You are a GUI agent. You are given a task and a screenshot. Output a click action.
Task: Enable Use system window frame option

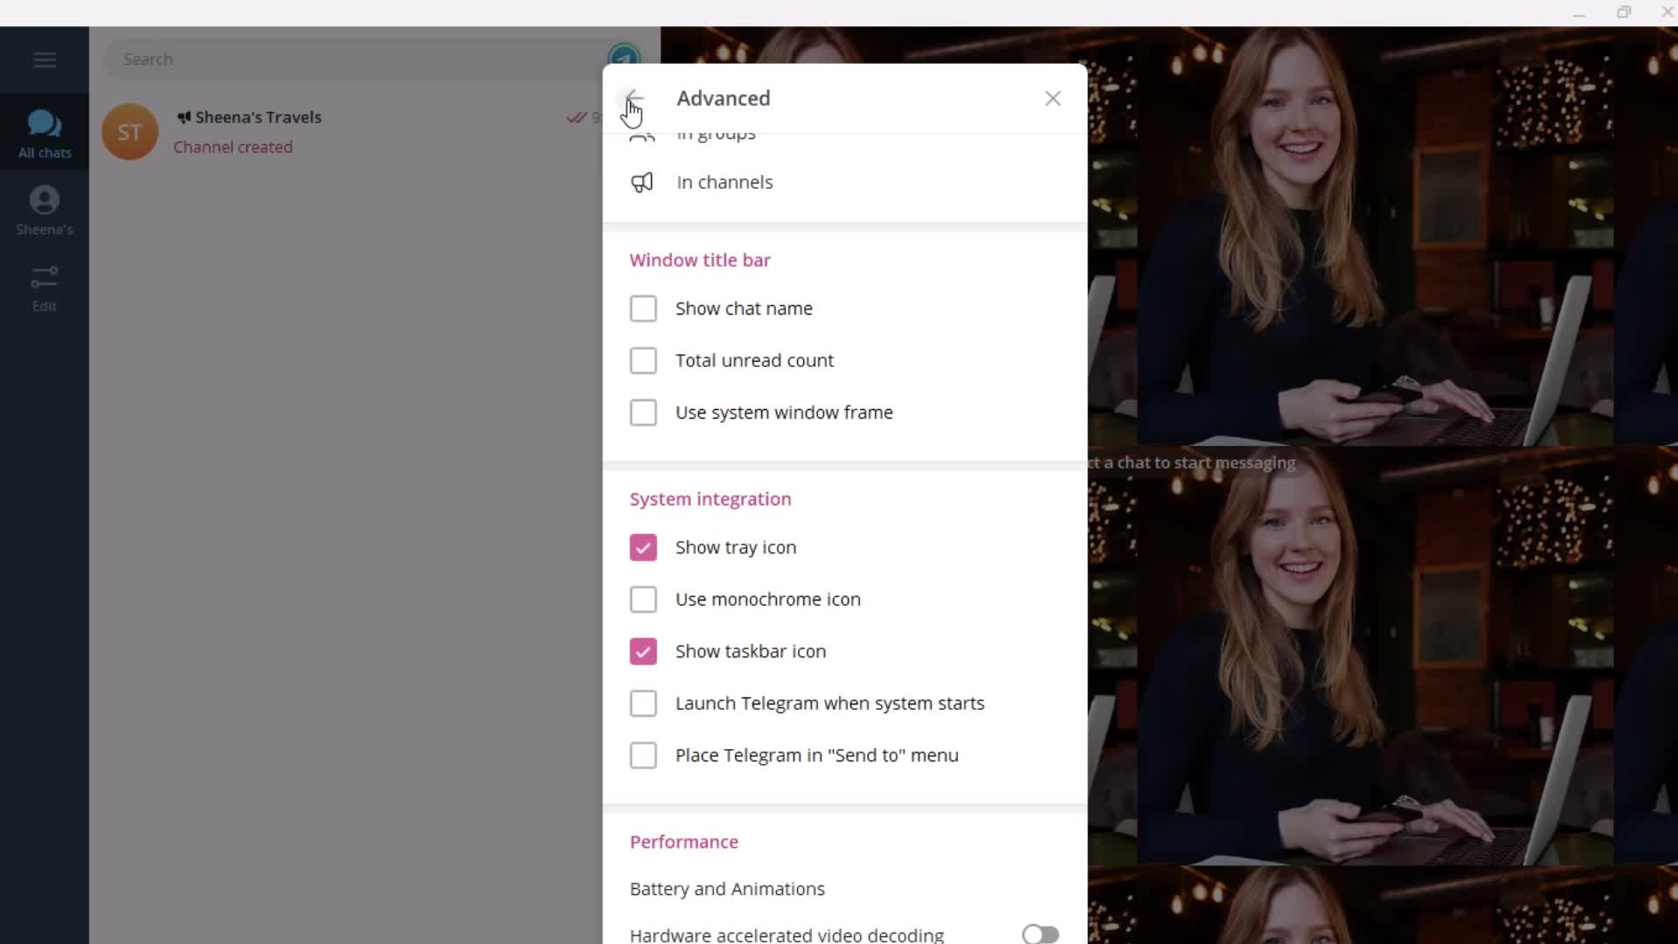pyautogui.click(x=643, y=413)
